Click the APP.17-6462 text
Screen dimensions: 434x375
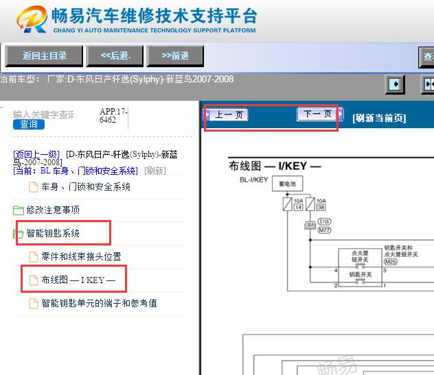click(113, 115)
